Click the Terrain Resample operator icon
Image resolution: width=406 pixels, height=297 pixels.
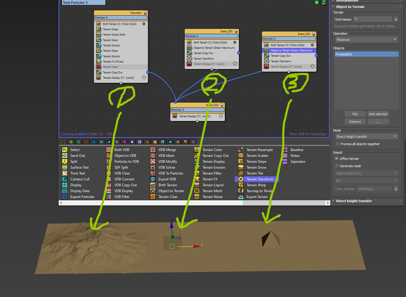[241, 150]
